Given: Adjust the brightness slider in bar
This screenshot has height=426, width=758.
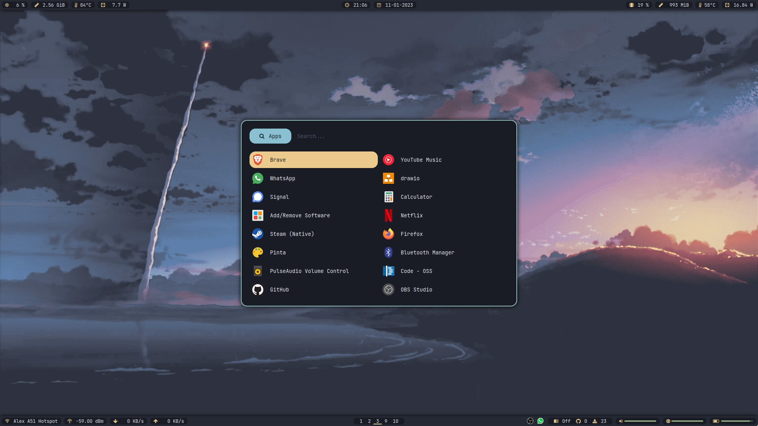Looking at the screenshot, I should pyautogui.click(x=687, y=421).
